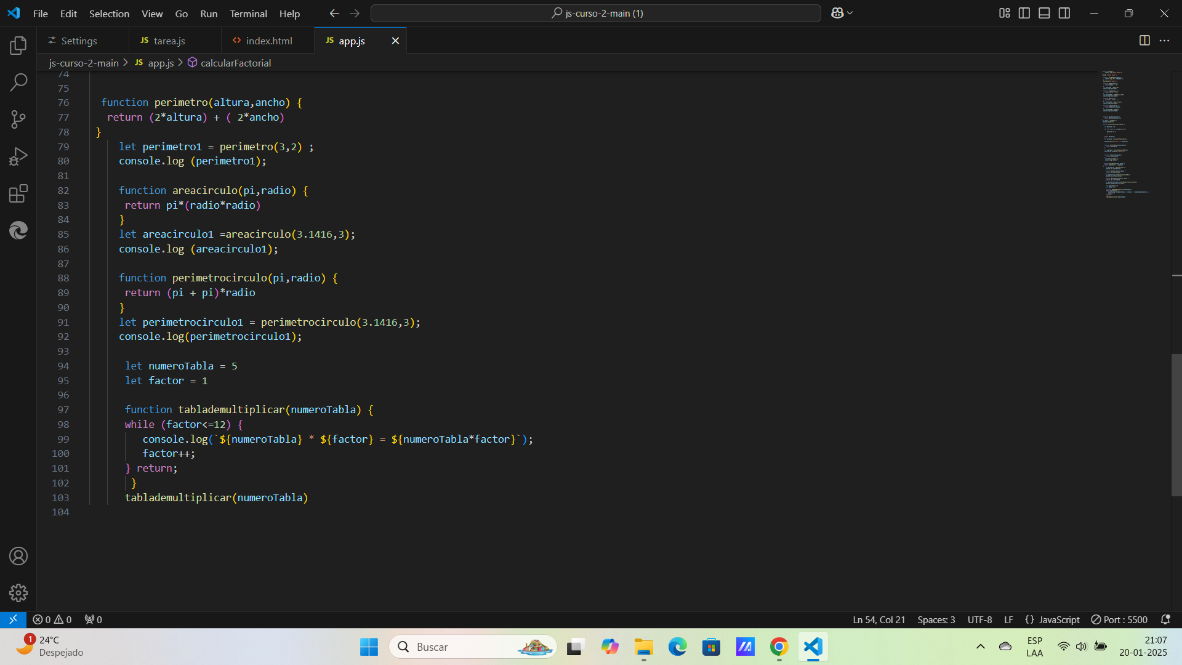Toggle the Run and Debug icon
1182x665 pixels.
click(18, 157)
